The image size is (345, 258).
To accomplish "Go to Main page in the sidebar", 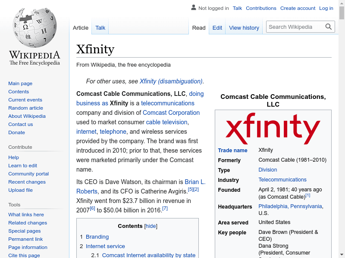I will (20, 83).
